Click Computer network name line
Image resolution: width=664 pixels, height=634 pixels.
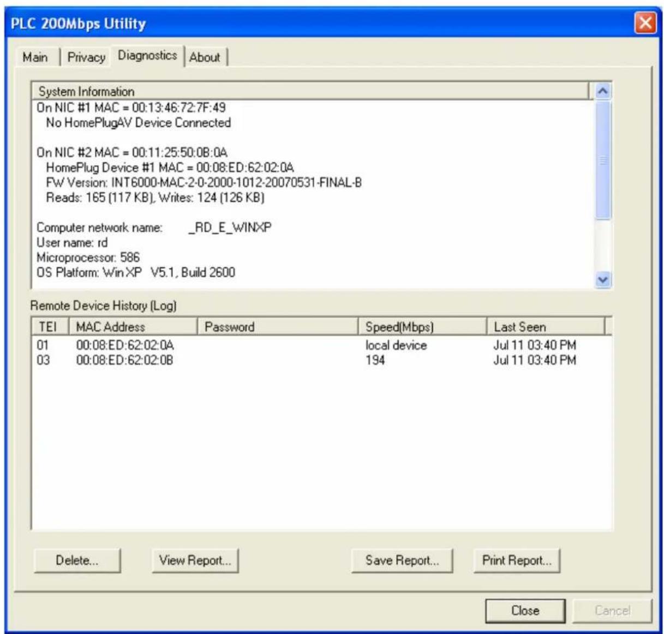(x=154, y=228)
